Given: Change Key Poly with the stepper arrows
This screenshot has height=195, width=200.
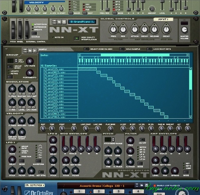Looking at the screenshot, I should pos(16,61).
